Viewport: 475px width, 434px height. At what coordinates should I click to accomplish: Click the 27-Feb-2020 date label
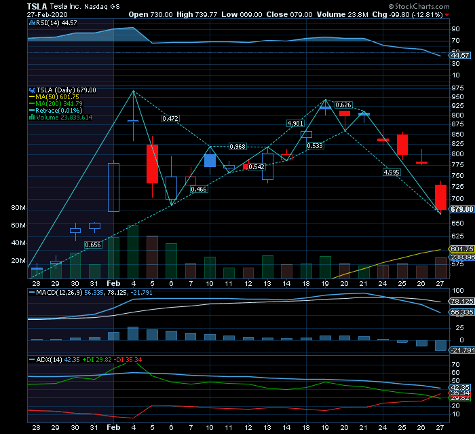pyautogui.click(x=47, y=14)
